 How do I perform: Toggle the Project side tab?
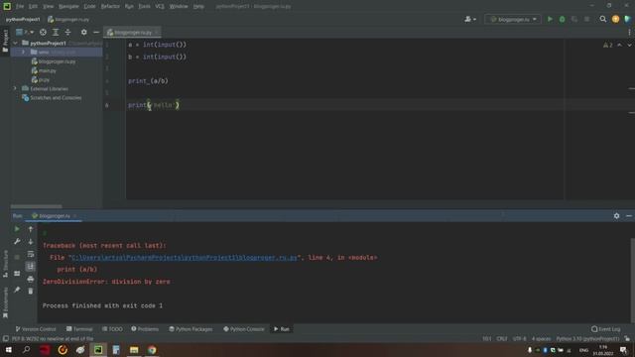[x=5, y=41]
